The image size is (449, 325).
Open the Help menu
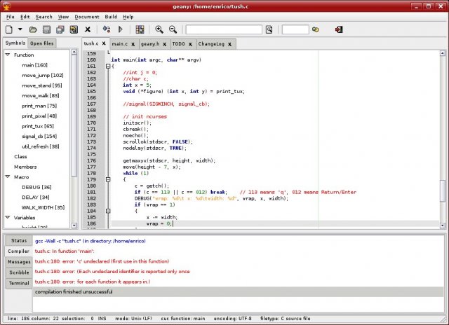click(x=128, y=17)
